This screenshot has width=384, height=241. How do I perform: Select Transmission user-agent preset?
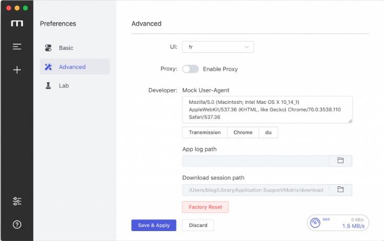click(205, 132)
